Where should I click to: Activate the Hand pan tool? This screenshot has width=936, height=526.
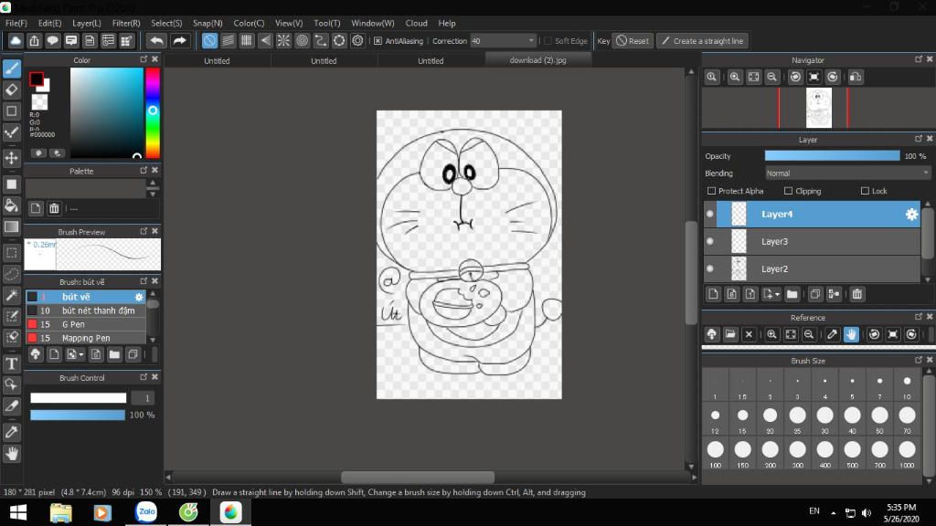(12, 453)
